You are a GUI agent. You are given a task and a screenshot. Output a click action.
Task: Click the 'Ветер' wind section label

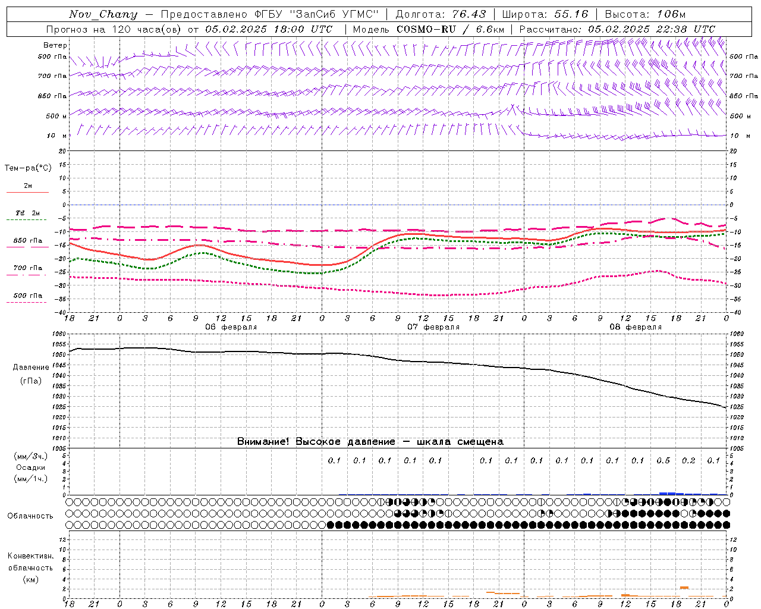pyautogui.click(x=55, y=45)
